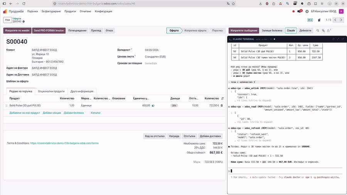This screenshot has width=347, height=195.
Task: Click the paperclip attachments icon
Action: (323, 30)
